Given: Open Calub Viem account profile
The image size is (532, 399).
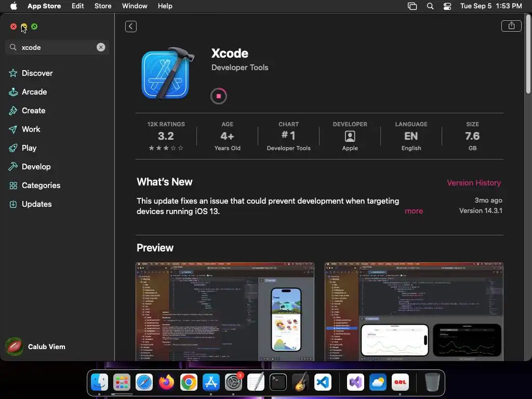Looking at the screenshot, I should pos(36,347).
